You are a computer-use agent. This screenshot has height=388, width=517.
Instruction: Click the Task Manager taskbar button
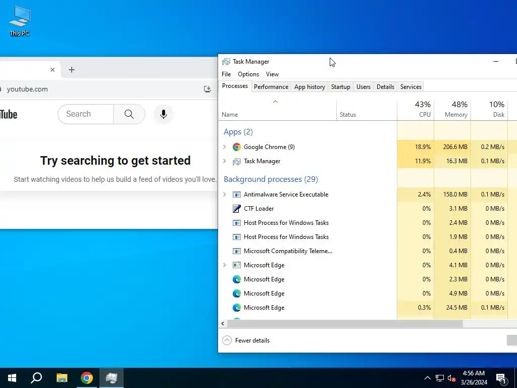[112, 378]
